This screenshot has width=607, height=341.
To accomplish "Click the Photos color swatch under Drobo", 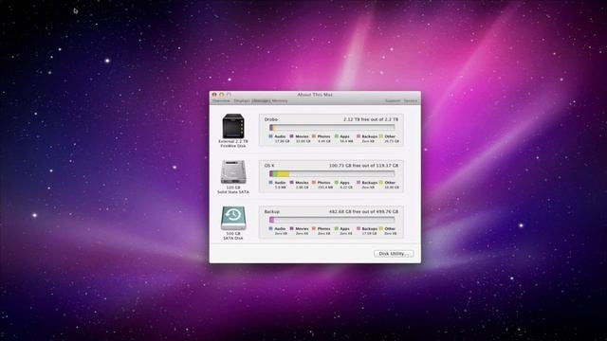I will (314, 136).
